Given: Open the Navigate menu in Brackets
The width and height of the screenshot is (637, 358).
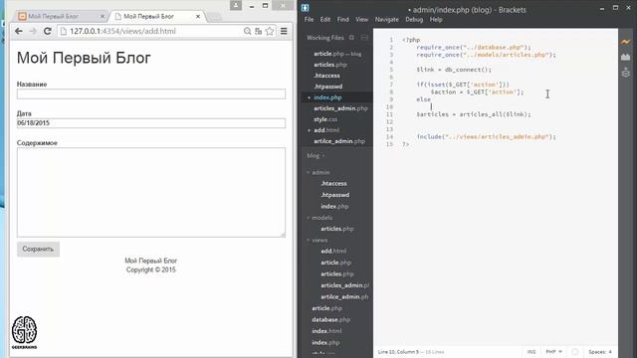Looking at the screenshot, I should (387, 19).
